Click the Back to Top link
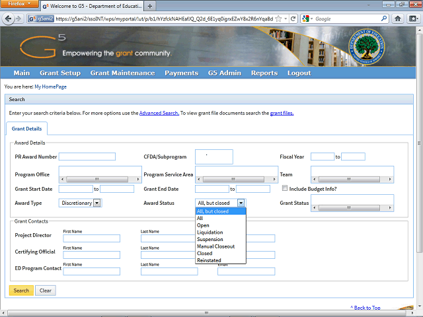The height and width of the screenshot is (317, 423). (x=365, y=308)
